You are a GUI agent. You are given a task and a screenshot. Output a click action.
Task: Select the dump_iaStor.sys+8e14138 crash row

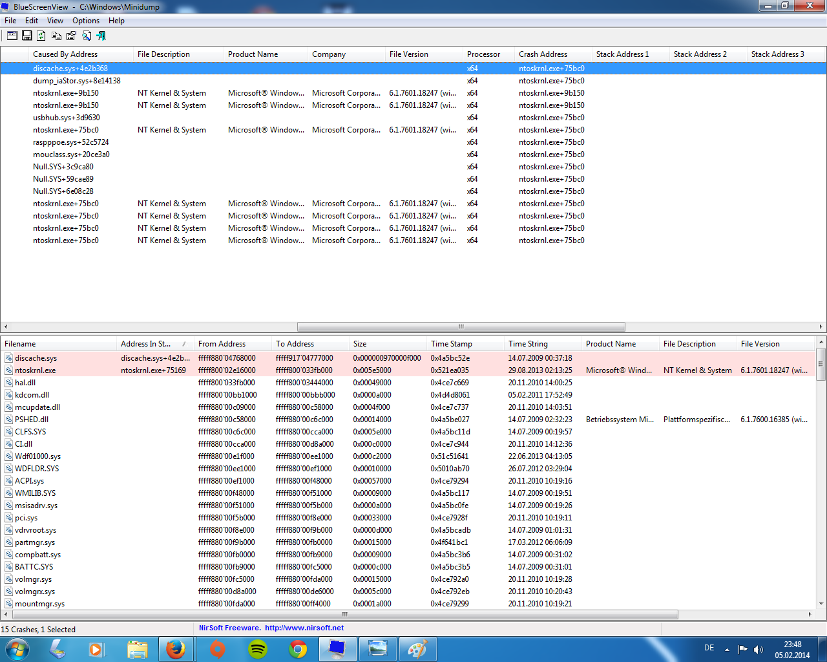(x=413, y=81)
